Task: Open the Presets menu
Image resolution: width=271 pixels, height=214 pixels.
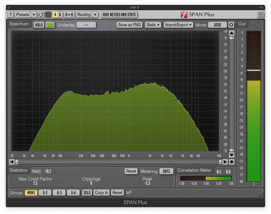Action: click(23, 15)
